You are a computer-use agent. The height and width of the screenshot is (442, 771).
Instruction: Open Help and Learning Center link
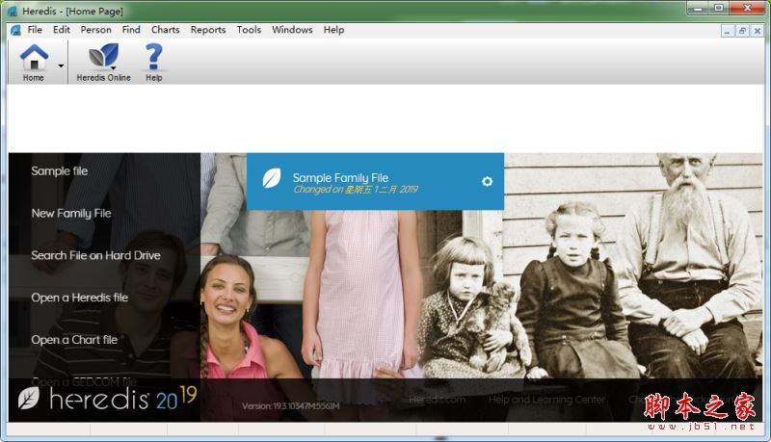point(546,400)
